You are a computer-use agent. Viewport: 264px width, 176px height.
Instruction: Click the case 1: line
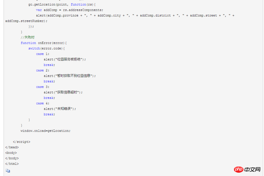43,54
